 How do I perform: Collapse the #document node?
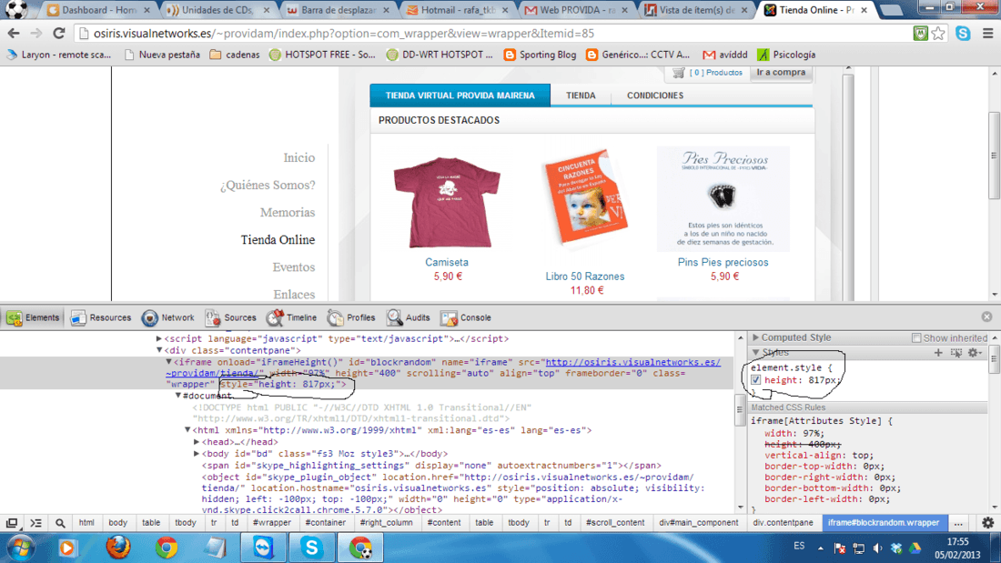point(178,396)
